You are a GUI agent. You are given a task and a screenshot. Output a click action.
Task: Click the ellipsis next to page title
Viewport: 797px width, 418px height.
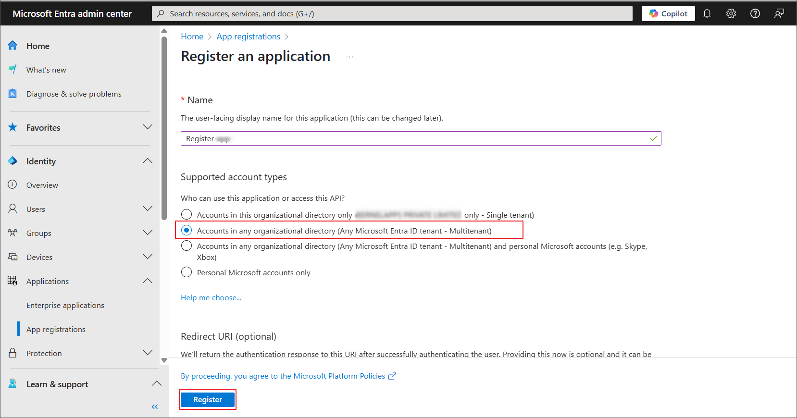coord(349,57)
